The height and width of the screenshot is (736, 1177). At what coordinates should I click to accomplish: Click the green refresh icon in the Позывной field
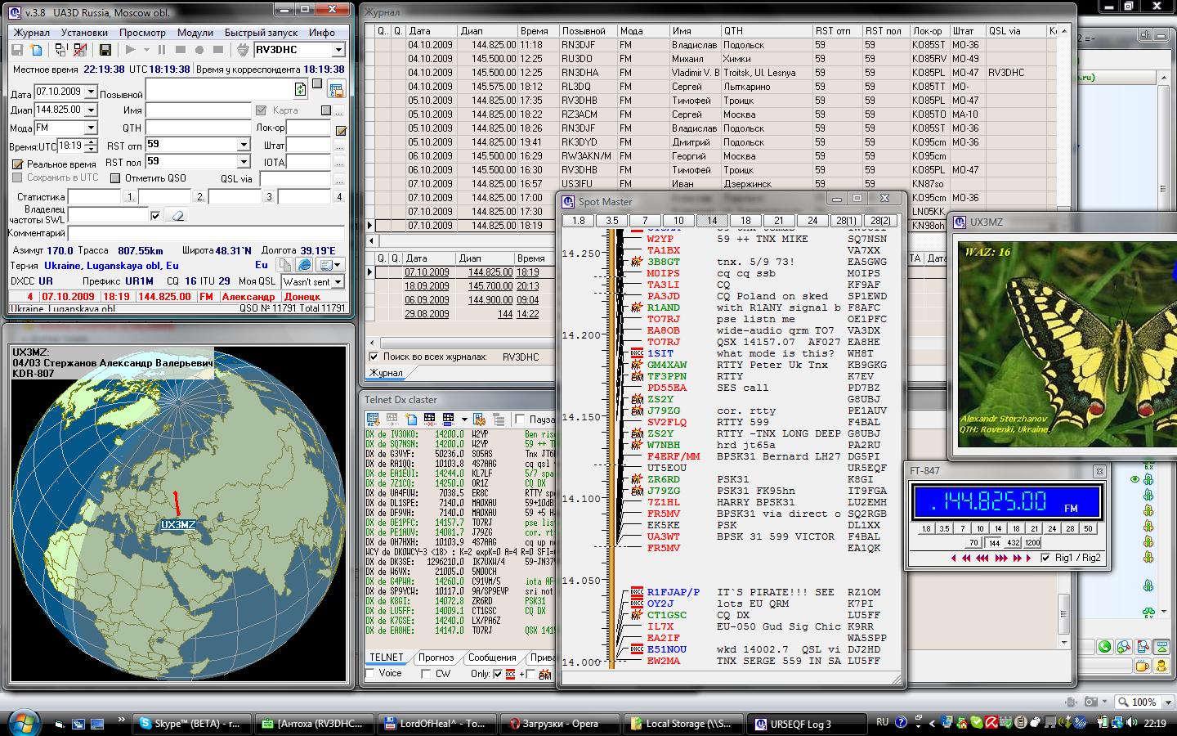pos(300,88)
